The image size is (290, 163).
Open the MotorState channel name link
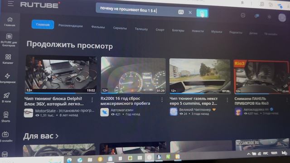65,110
